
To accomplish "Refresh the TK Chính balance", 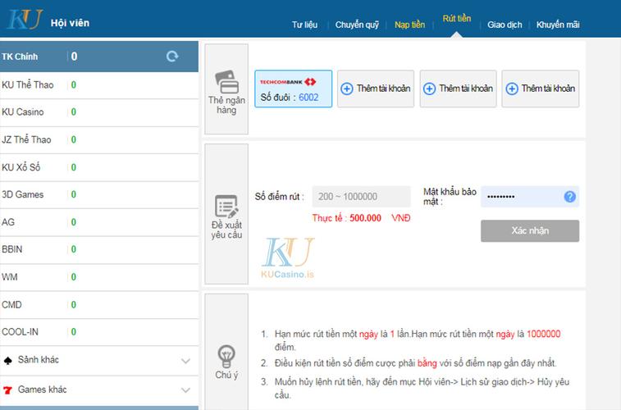I will 172,57.
